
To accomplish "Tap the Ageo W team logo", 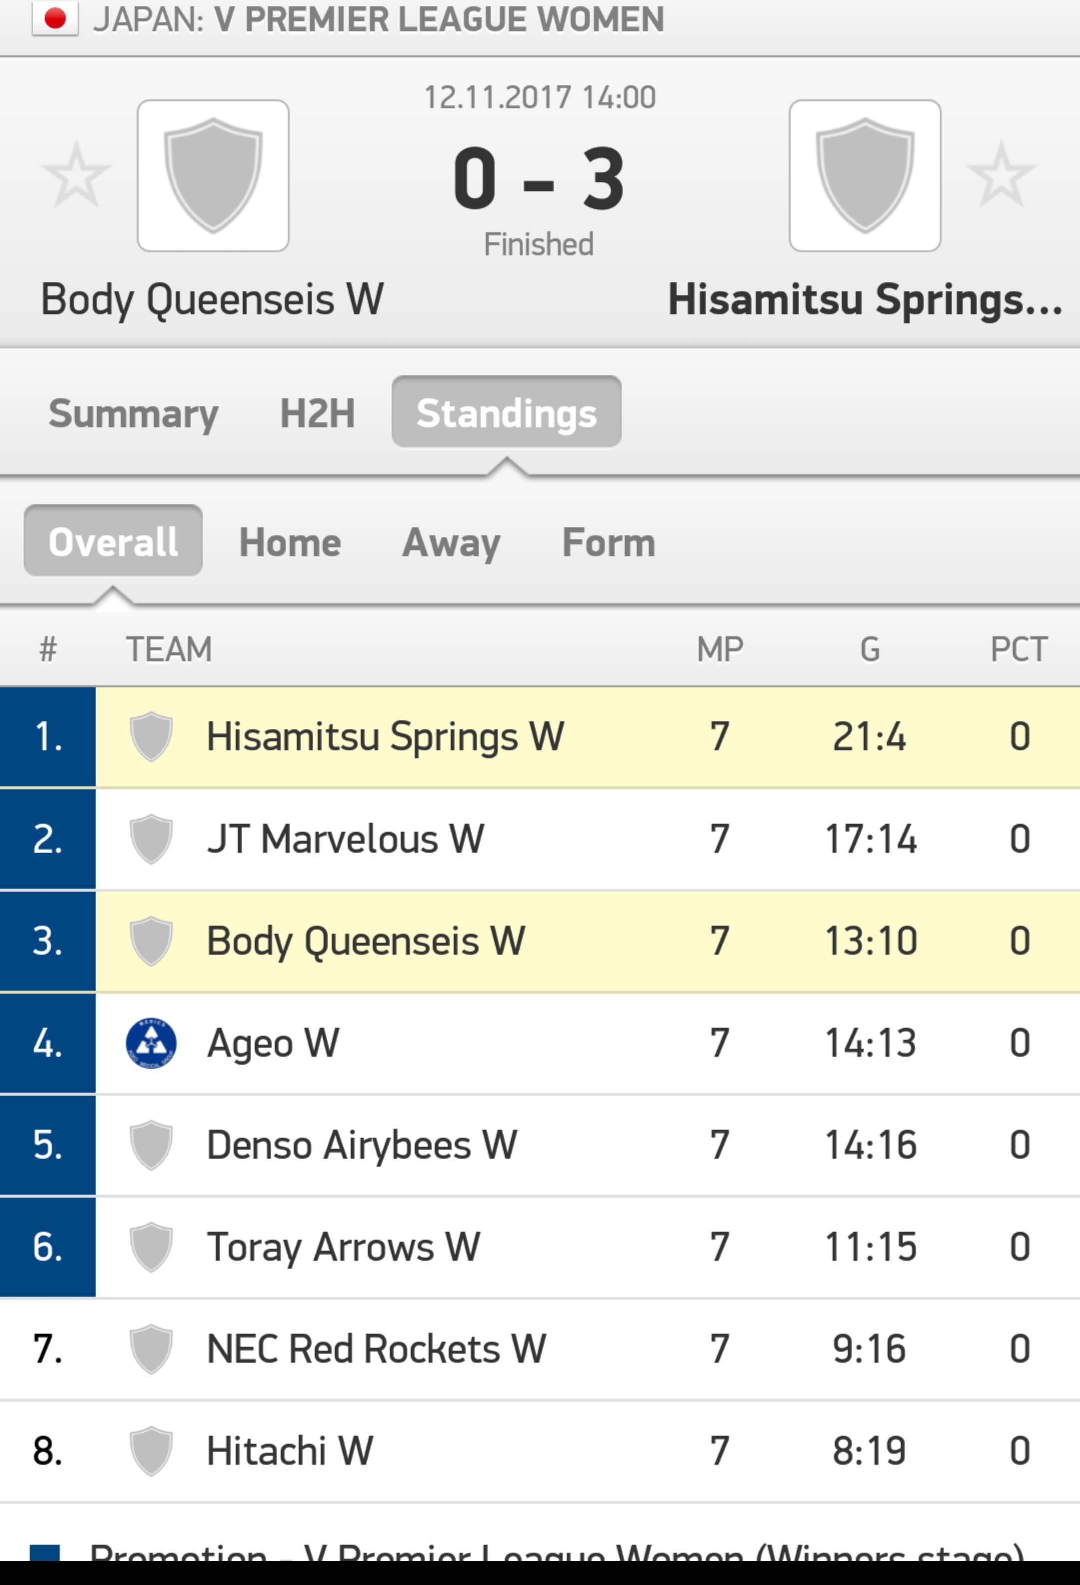I will click(x=151, y=1043).
